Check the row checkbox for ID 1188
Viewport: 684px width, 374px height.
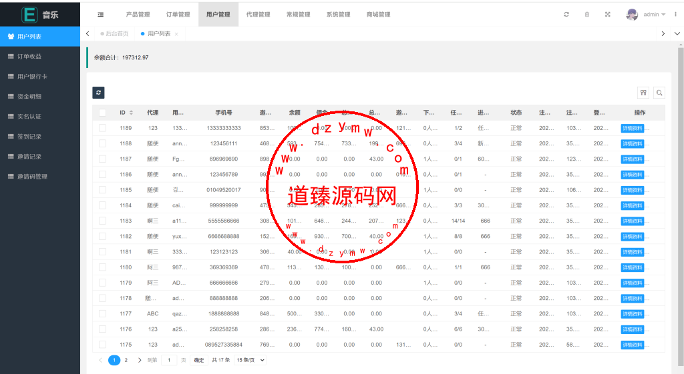[x=102, y=143]
